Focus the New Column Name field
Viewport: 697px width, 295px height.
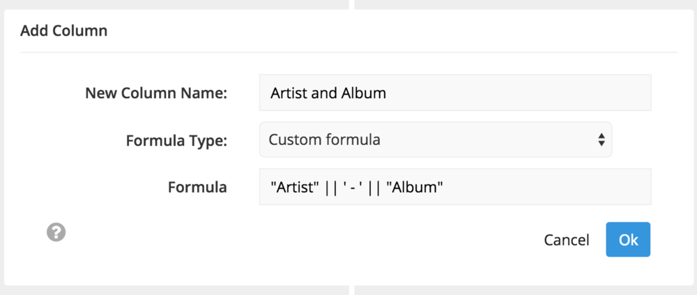tap(455, 93)
